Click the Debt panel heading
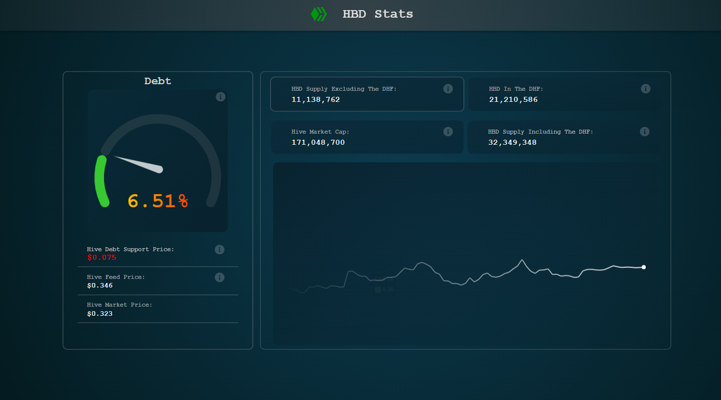The image size is (721, 400). pos(158,81)
